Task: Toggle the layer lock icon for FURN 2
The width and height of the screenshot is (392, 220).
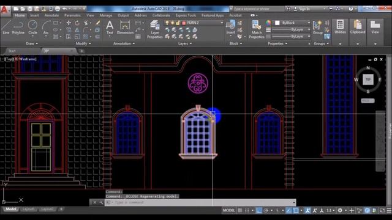Action: (178, 23)
